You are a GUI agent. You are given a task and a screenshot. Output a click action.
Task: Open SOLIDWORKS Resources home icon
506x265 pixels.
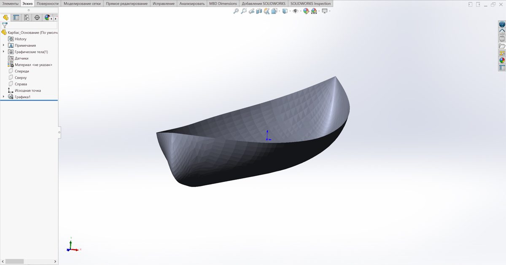point(502,32)
